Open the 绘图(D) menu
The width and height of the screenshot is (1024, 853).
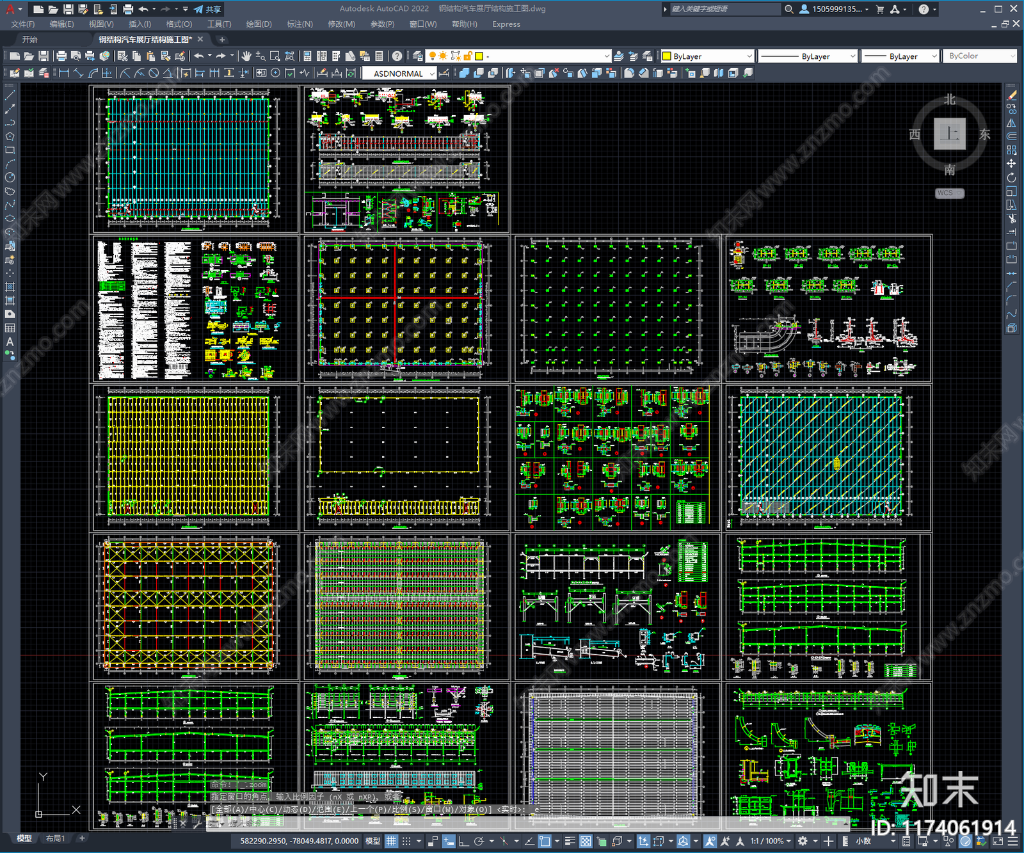pyautogui.click(x=259, y=24)
